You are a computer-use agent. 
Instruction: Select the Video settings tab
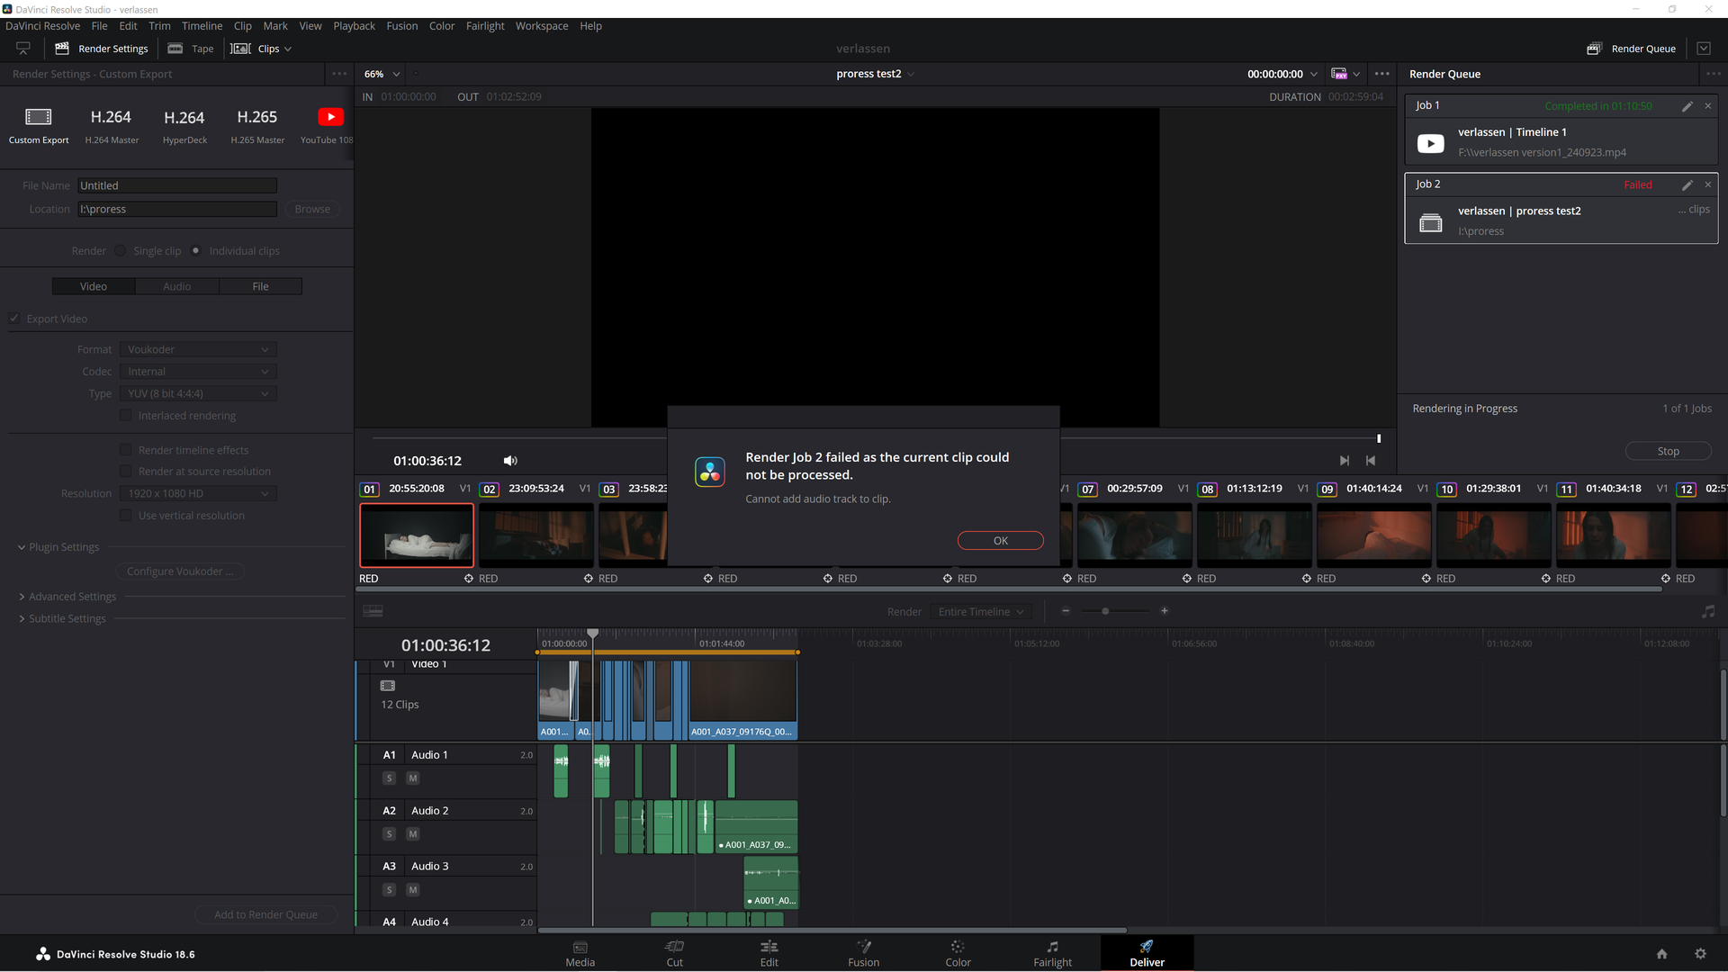tap(94, 286)
